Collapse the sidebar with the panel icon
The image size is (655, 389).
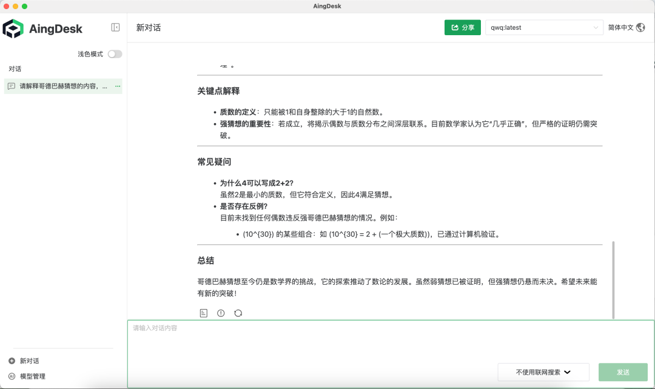pyautogui.click(x=115, y=27)
